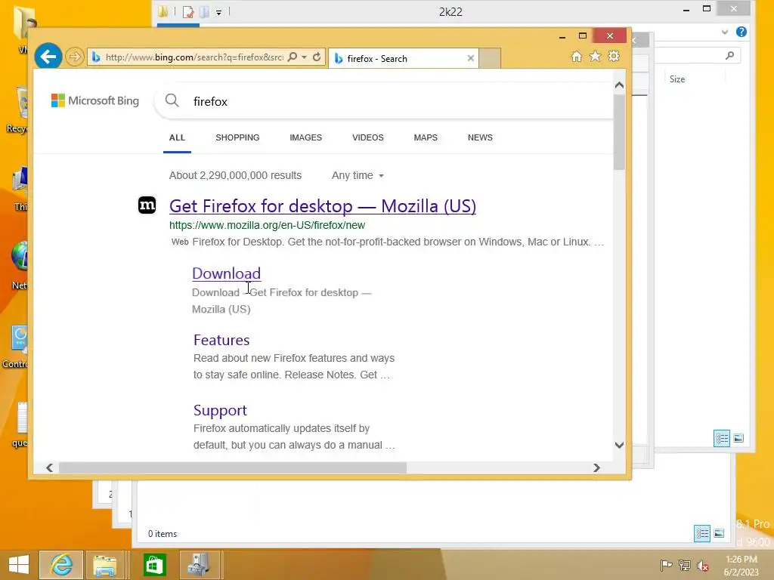
Task: Open Help icon in 2k22 window
Action: [741, 32]
